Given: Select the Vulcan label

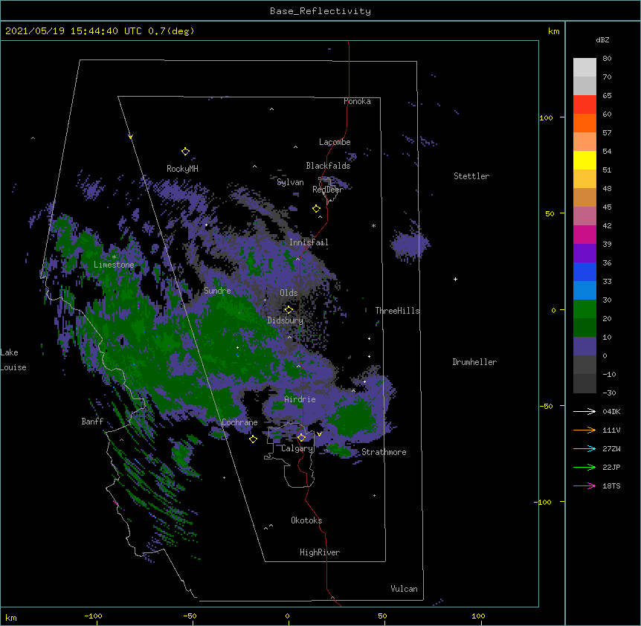Looking at the screenshot, I should pos(404,589).
